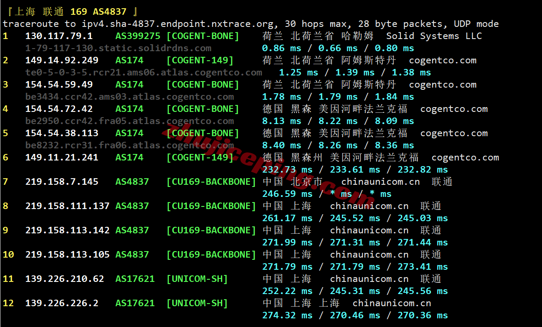Click IP address 130.117.79.1
This screenshot has height=327, width=542.
pos(59,36)
